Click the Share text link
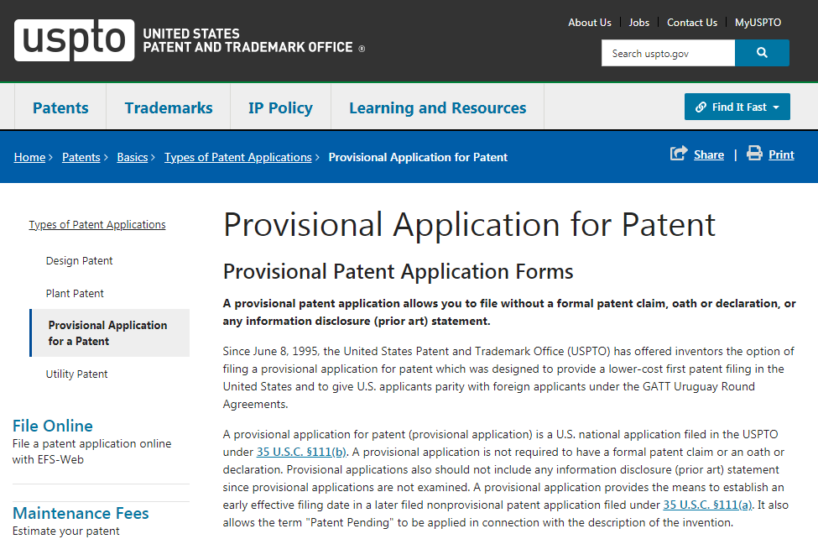Viewport: 818px width, 539px height. click(x=708, y=154)
